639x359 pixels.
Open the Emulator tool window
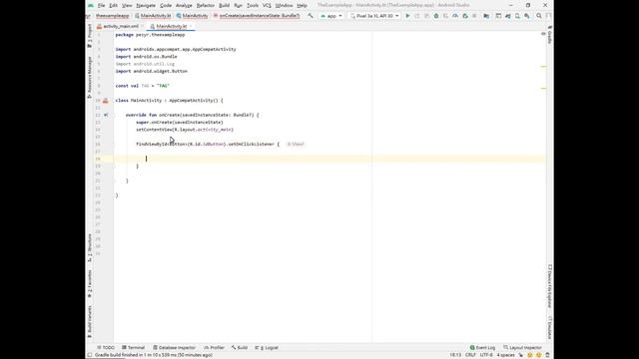tap(550, 327)
